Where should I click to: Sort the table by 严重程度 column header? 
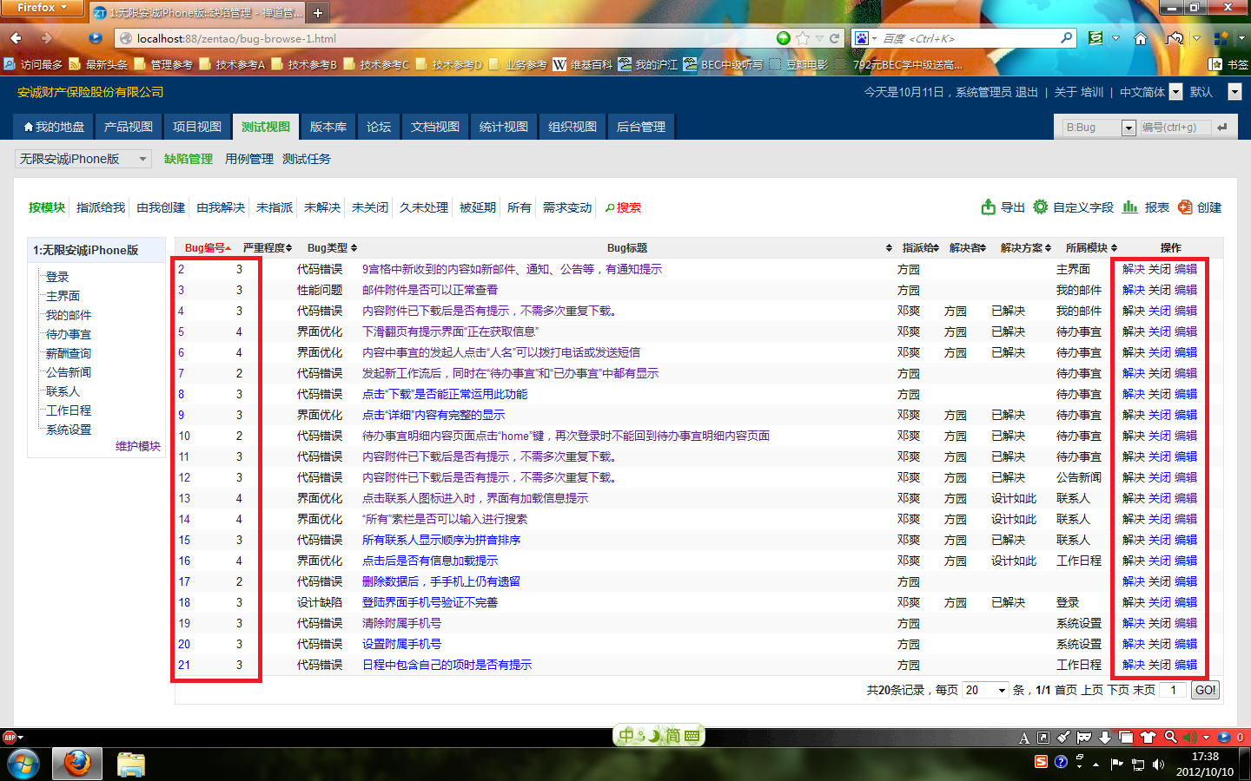click(267, 248)
